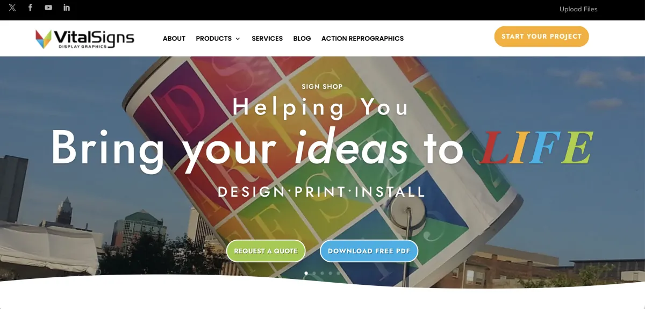Select the fourth slider pagination dot
645x309 pixels.
pyautogui.click(x=331, y=273)
